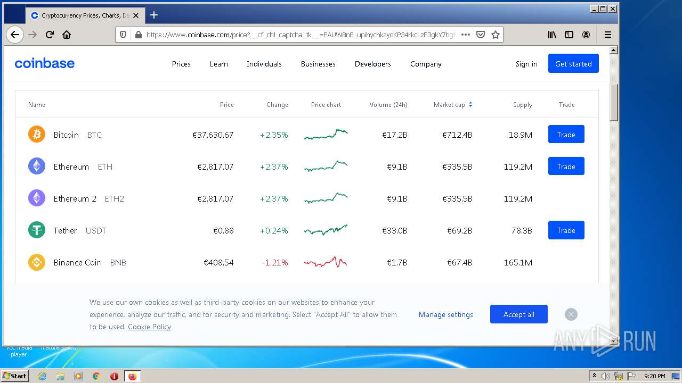Click Binance Coin change -1.21%
Viewport: 682px width, 383px height.
(x=275, y=263)
